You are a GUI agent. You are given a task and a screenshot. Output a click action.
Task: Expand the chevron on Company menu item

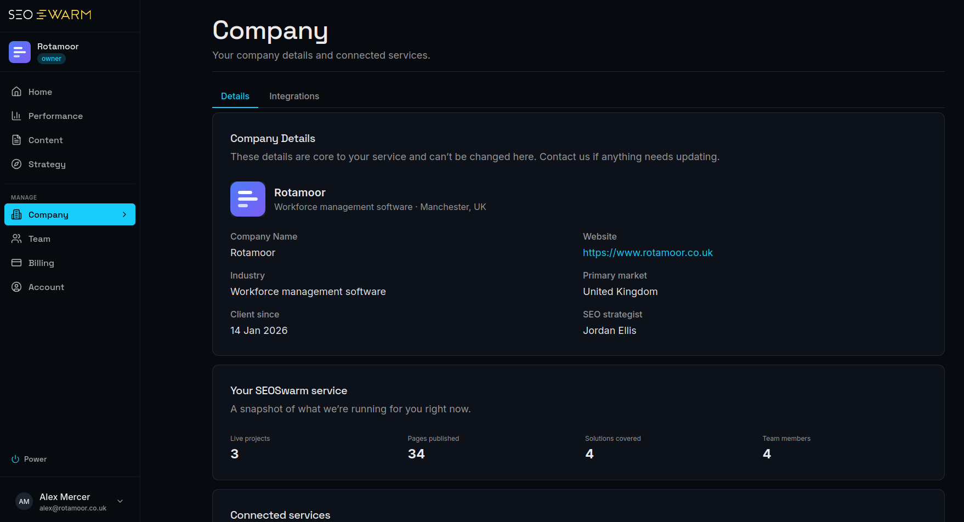click(x=124, y=214)
